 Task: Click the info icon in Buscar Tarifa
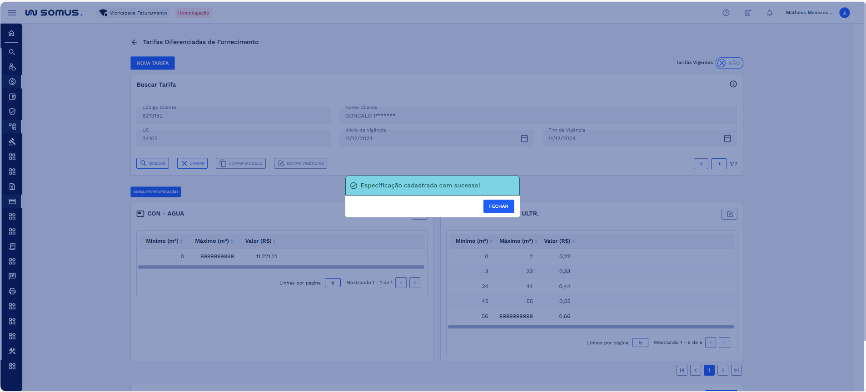pyautogui.click(x=733, y=84)
